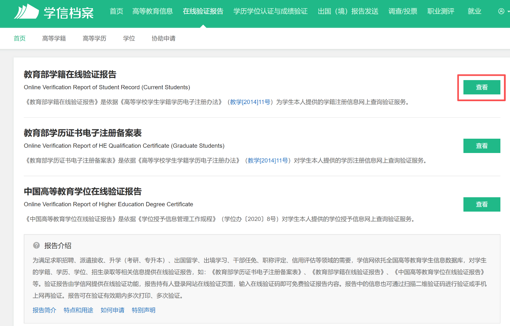Switch to 高等学籍 sub-tab
510x326 pixels.
coord(54,38)
